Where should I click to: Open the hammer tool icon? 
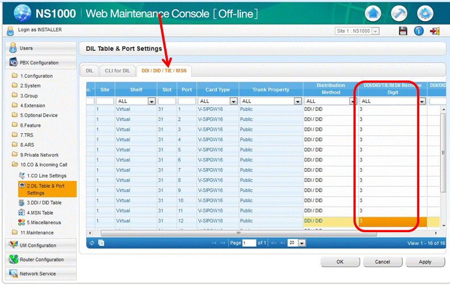point(399,13)
